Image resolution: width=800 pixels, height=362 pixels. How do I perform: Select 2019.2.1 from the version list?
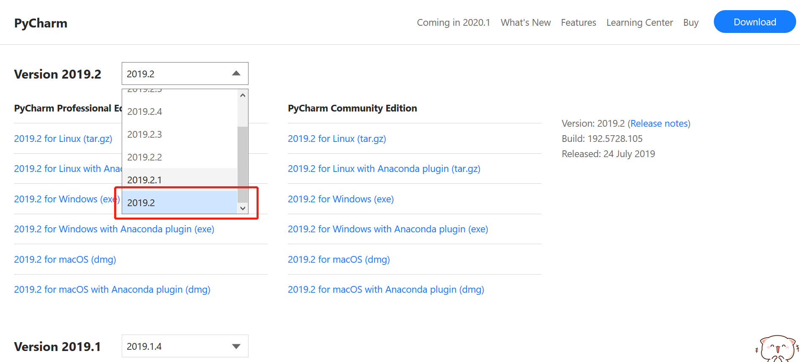pos(180,180)
